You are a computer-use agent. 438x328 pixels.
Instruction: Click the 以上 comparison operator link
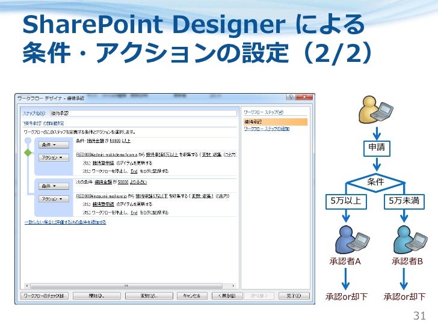[126, 141]
